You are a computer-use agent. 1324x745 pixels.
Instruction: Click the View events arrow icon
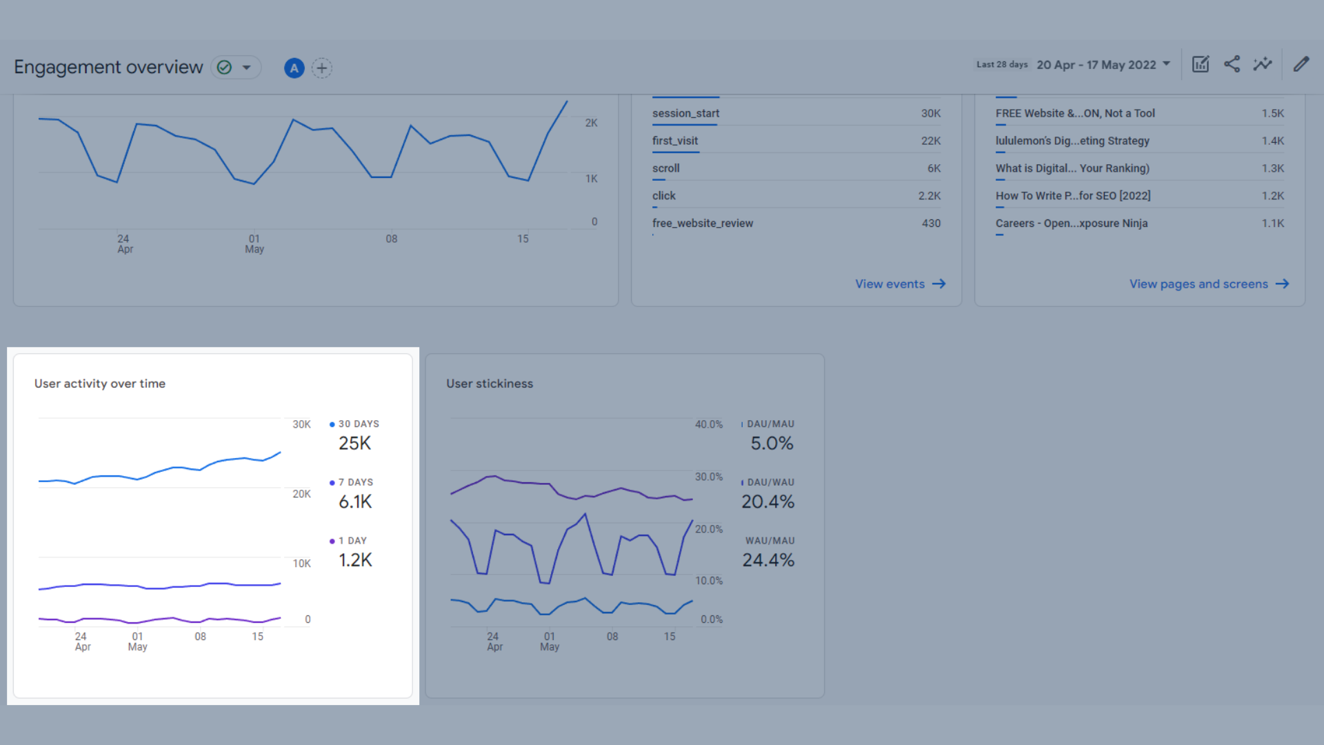click(939, 284)
